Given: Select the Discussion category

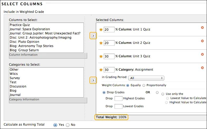Looking at the screenshot, I should pyautogui.click(x=18, y=86).
